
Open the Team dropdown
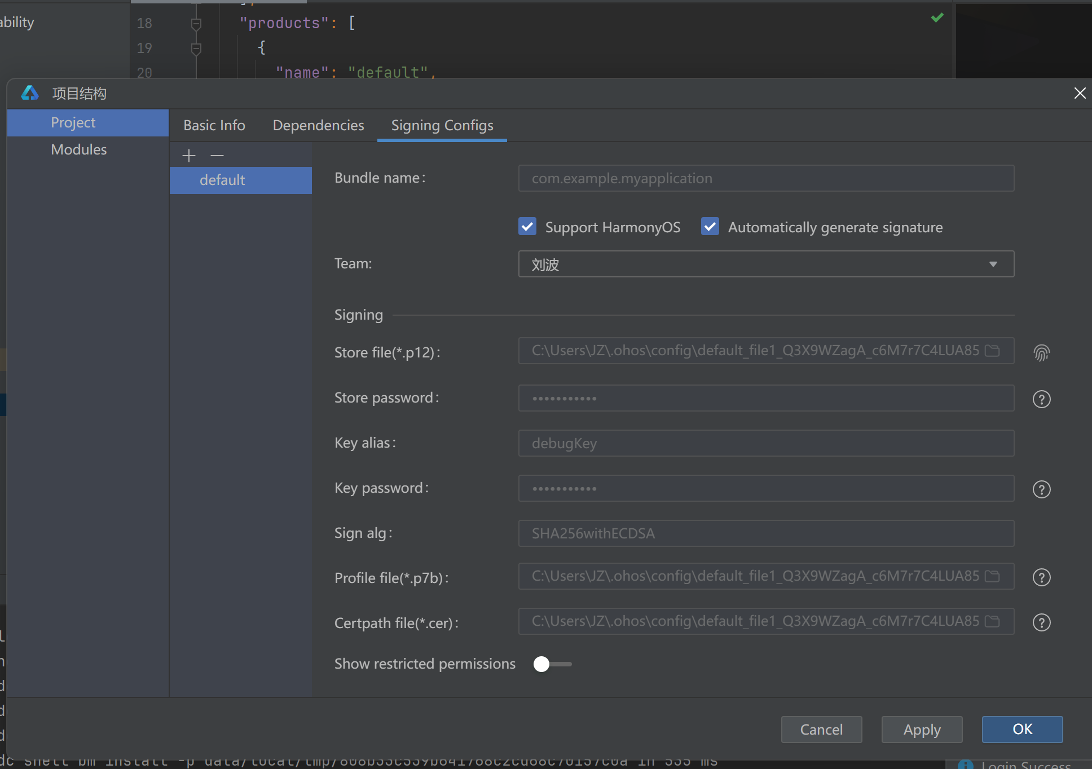tap(766, 264)
